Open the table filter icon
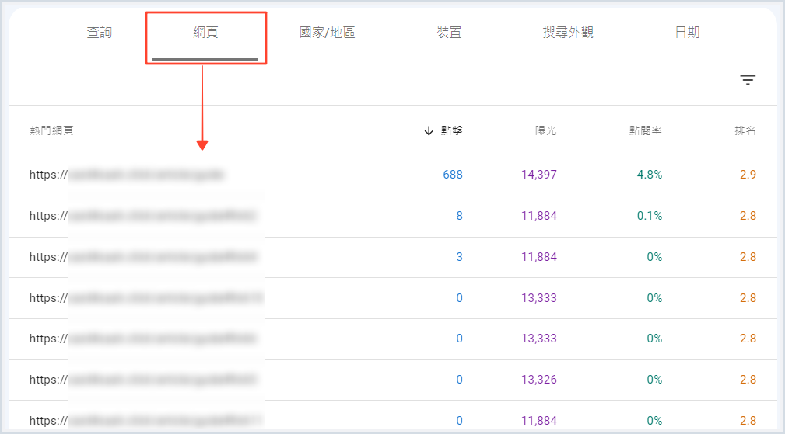This screenshot has height=434, width=785. 748,80
